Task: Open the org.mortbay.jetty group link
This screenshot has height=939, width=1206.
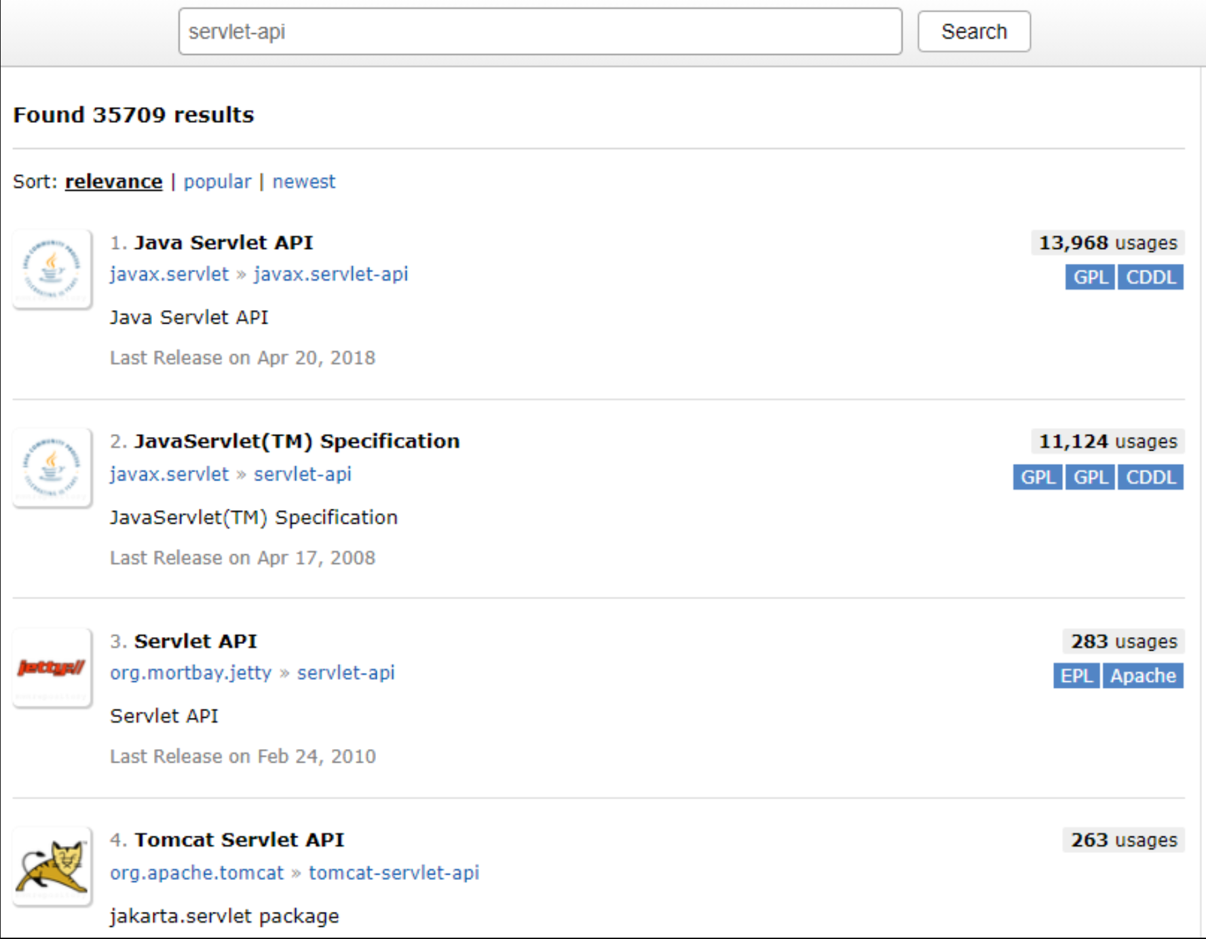Action: pos(191,673)
